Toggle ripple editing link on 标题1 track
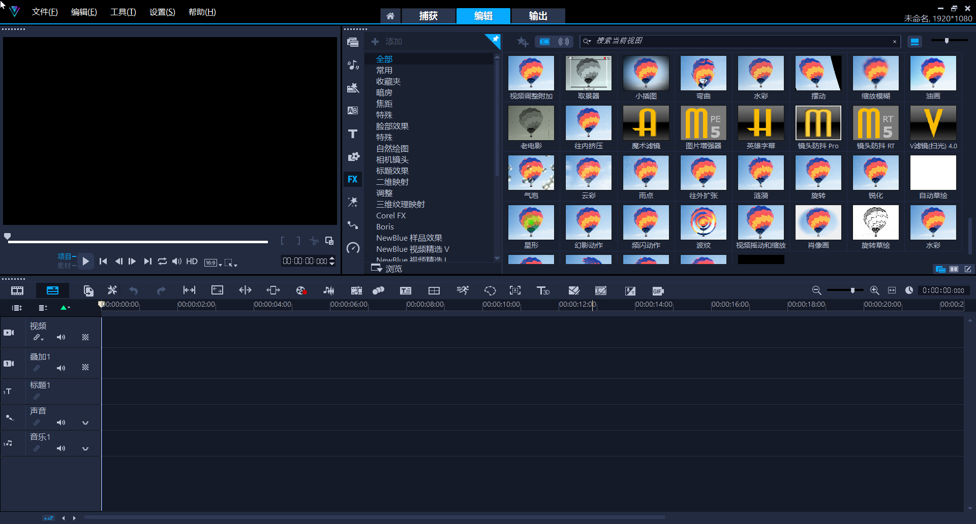The image size is (976, 524). pos(37,397)
